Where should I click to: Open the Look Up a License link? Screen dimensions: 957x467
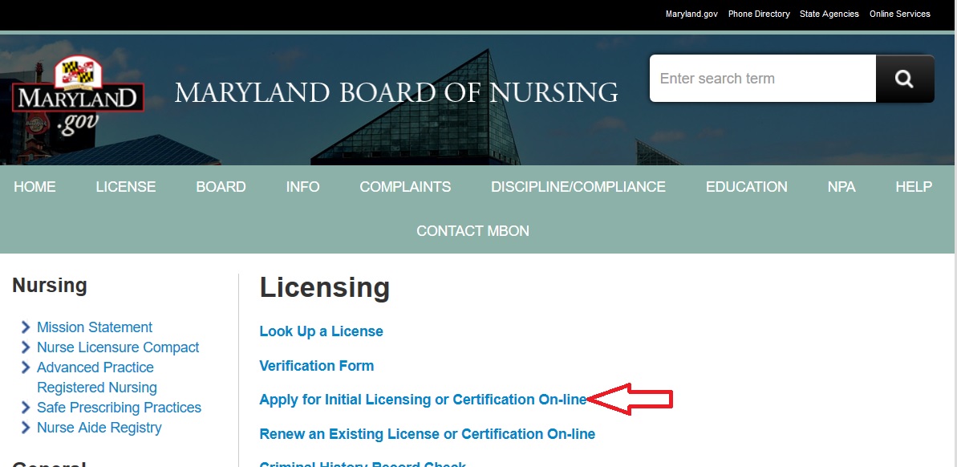click(x=321, y=331)
